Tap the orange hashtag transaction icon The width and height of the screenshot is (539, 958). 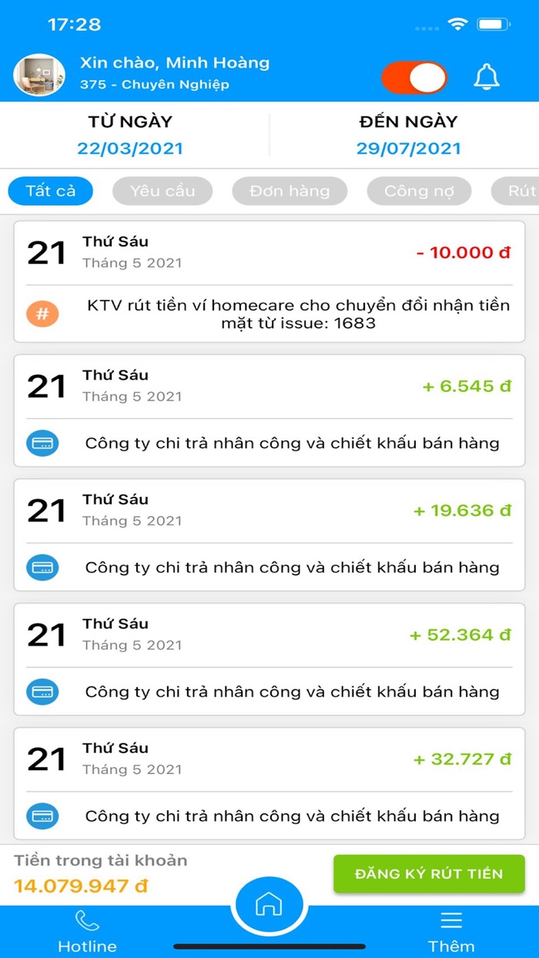click(x=42, y=314)
